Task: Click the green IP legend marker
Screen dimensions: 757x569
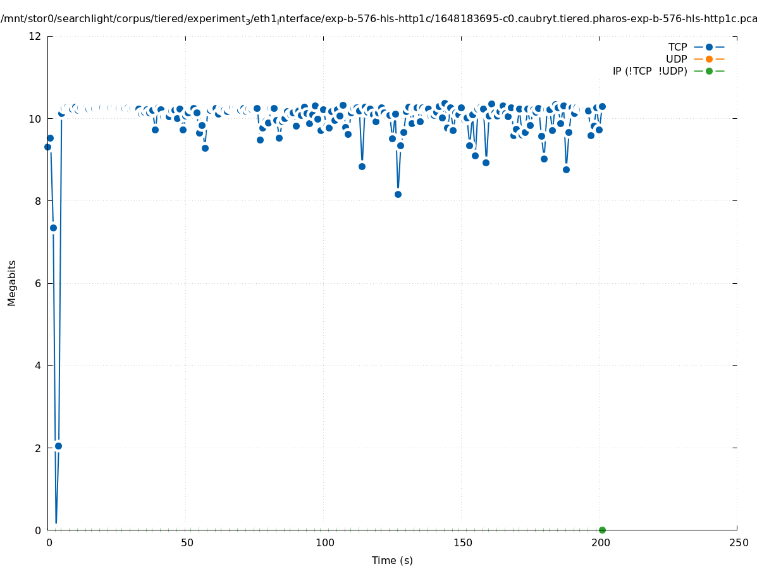Action: (x=709, y=71)
